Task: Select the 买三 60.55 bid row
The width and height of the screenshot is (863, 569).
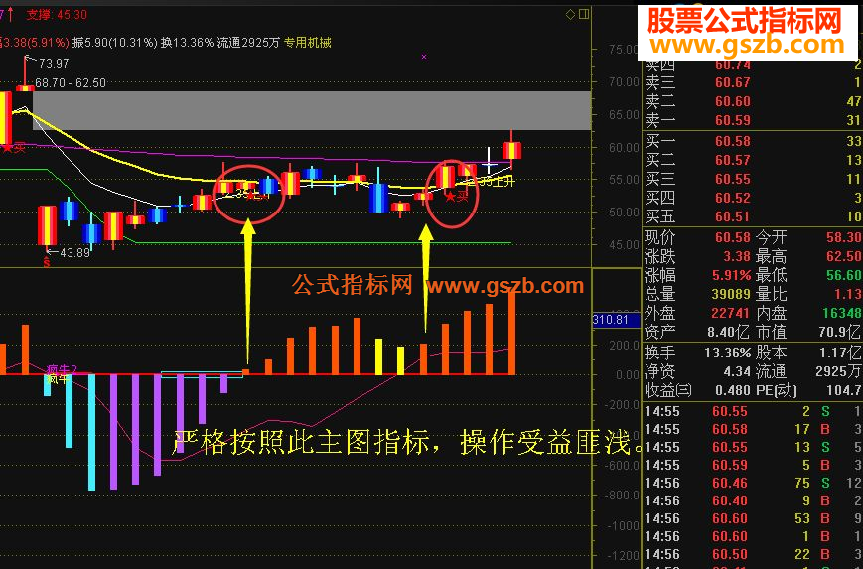Action: click(x=753, y=179)
